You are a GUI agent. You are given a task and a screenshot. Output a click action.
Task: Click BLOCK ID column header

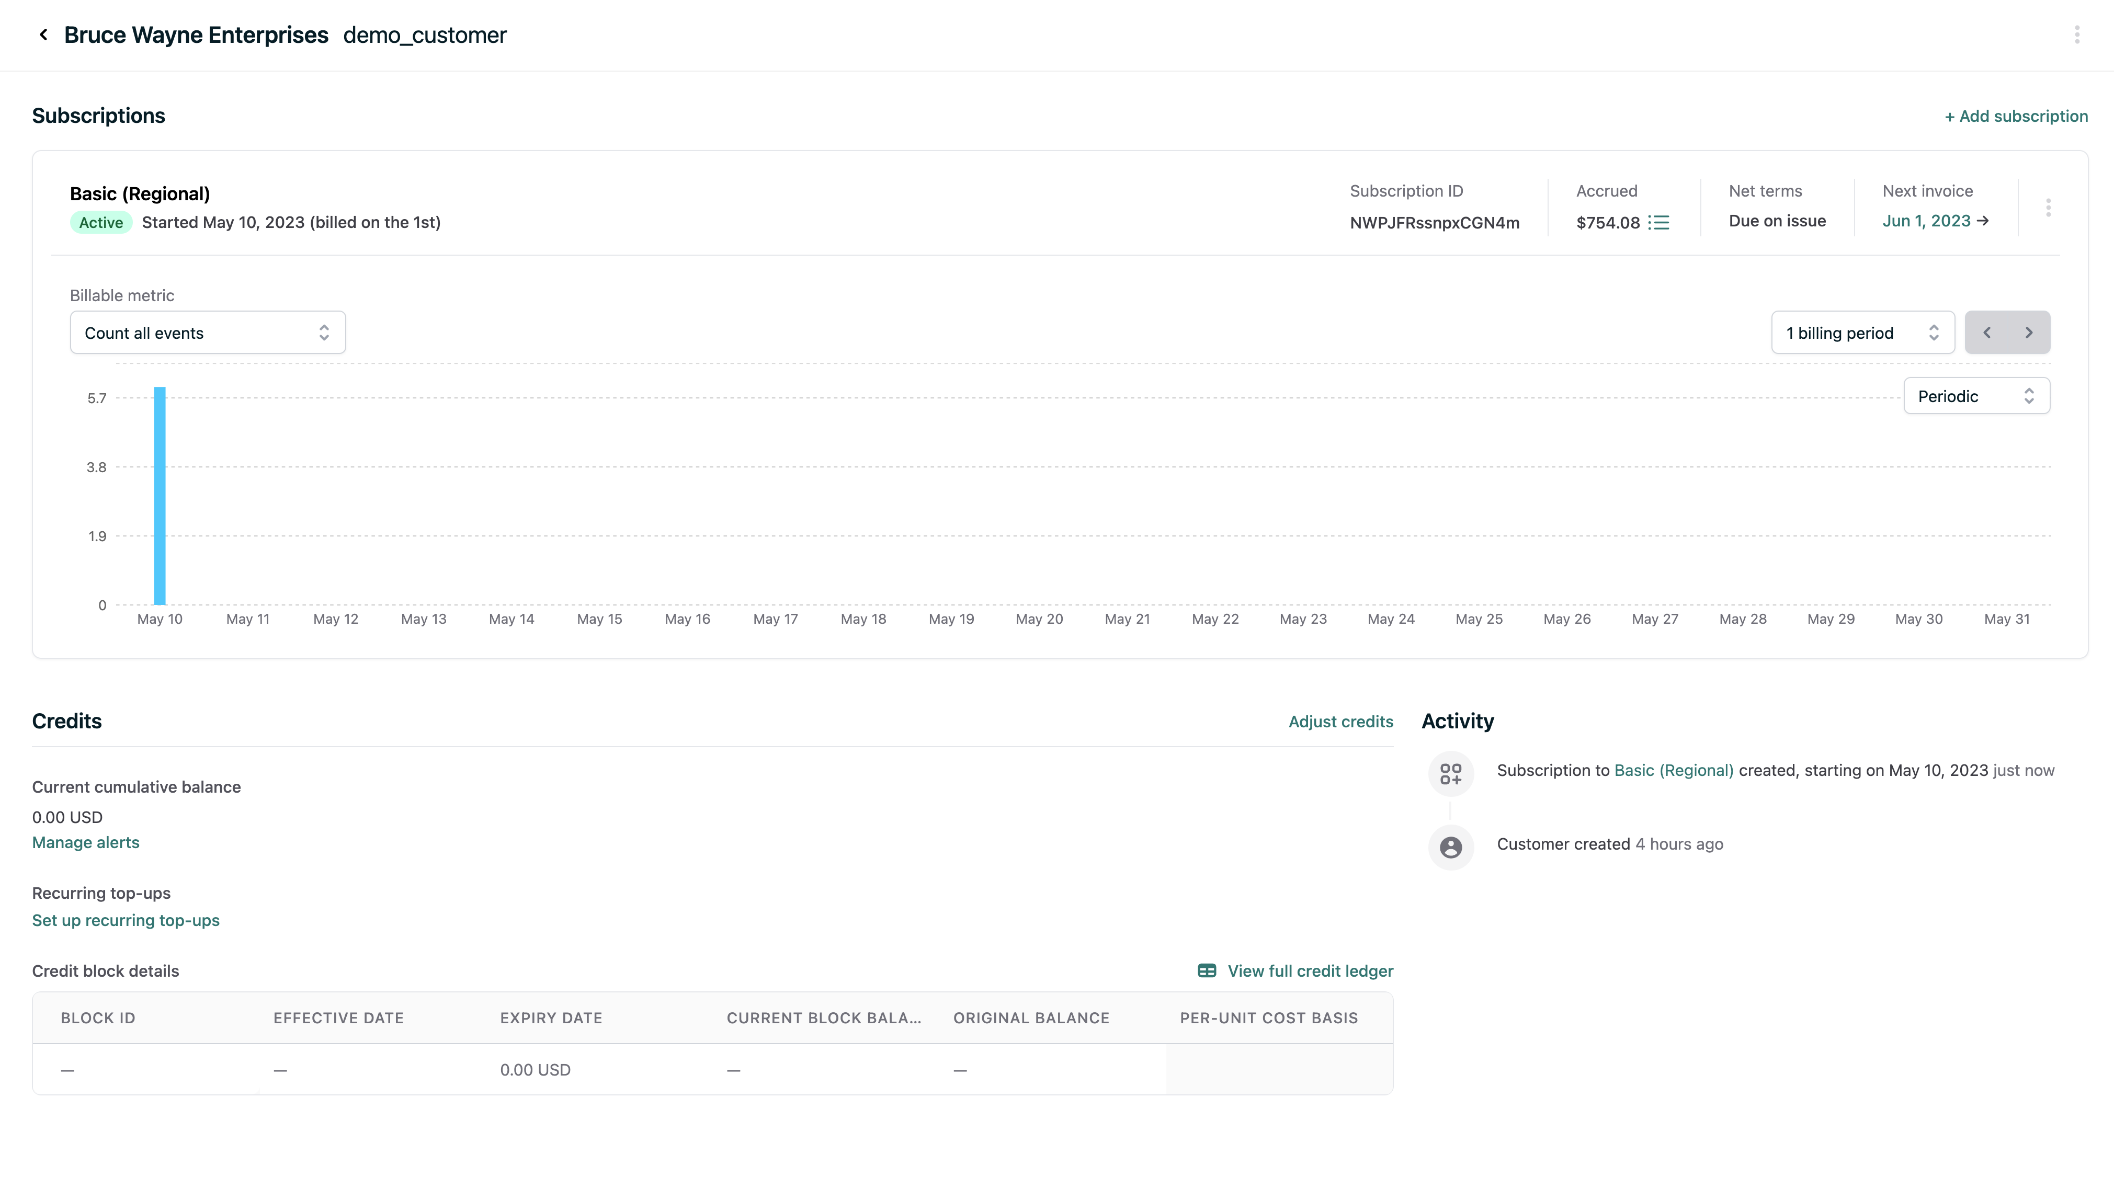click(98, 1017)
